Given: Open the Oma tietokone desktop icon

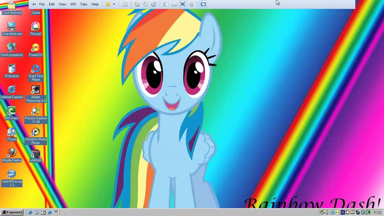Looking at the screenshot, I should click(x=12, y=29).
